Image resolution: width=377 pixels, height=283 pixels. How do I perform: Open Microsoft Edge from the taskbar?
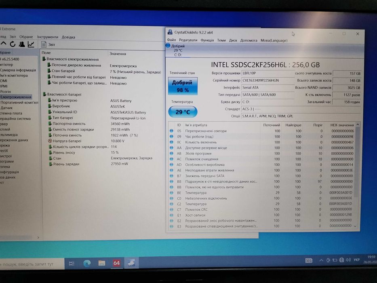87,263
